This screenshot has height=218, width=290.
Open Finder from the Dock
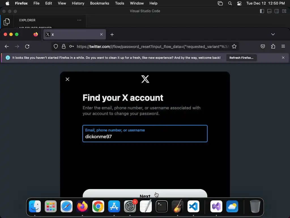[35, 206]
